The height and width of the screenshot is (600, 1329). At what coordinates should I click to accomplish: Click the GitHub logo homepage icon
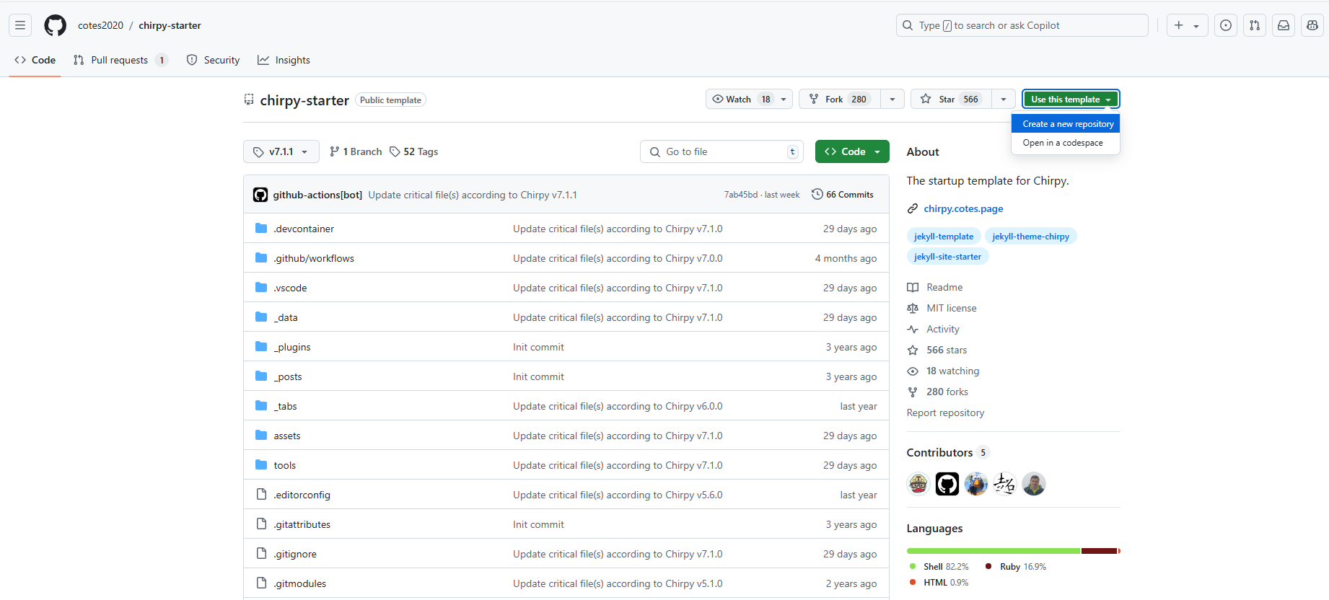tap(56, 25)
